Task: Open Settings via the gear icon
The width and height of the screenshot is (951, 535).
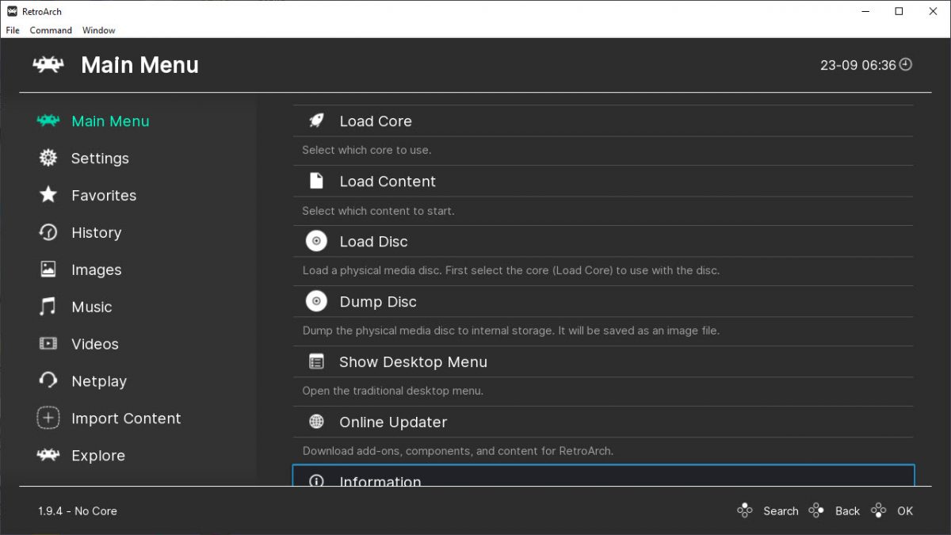Action: click(x=48, y=158)
